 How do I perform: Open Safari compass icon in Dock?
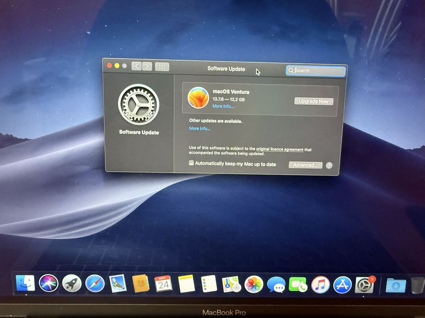[95, 284]
